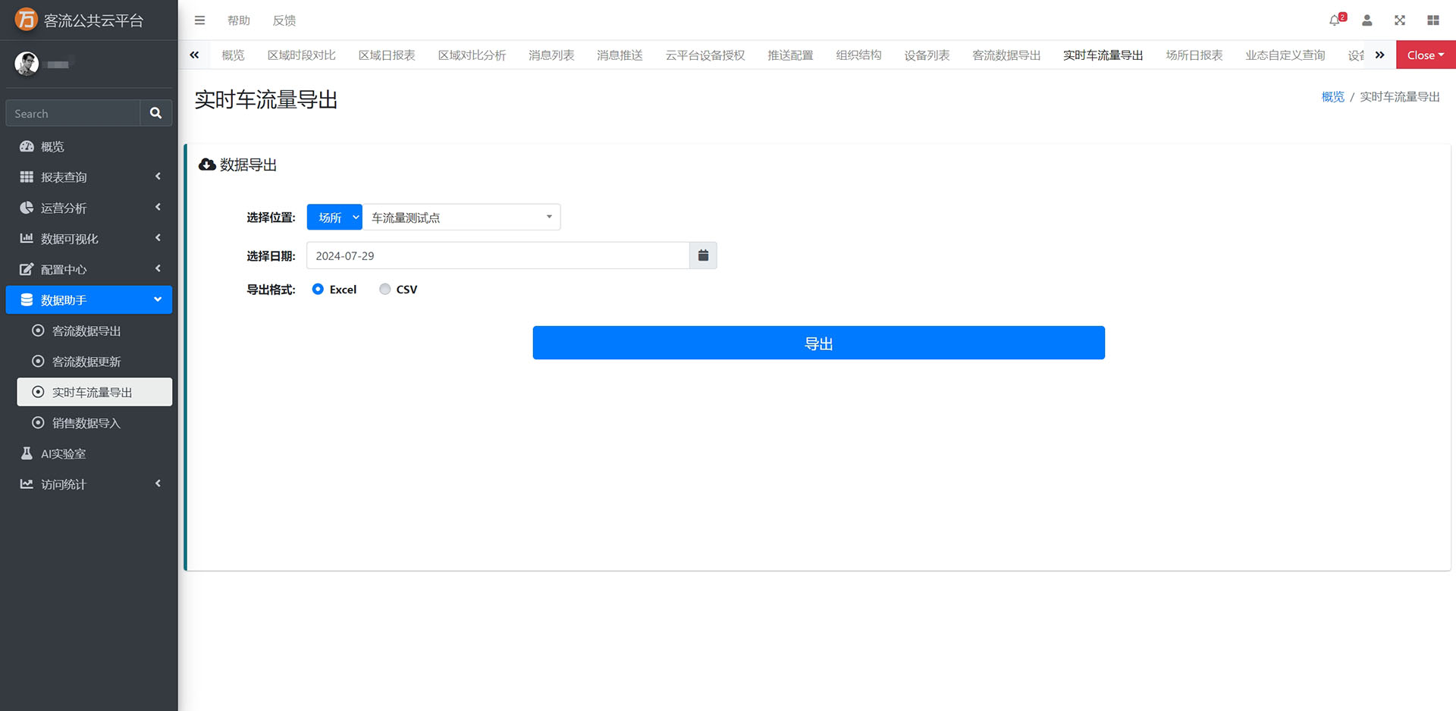The height and width of the screenshot is (711, 1456).
Task: Open the red Close dropdown button
Action: (x=1426, y=55)
